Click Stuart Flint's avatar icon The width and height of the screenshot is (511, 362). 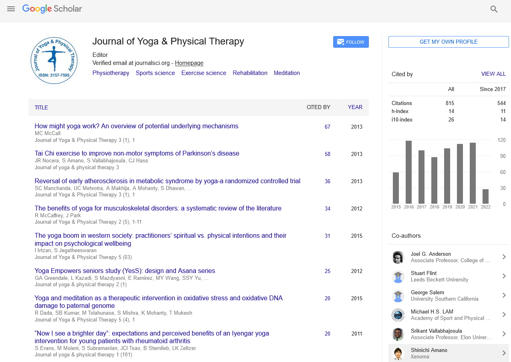click(x=398, y=277)
